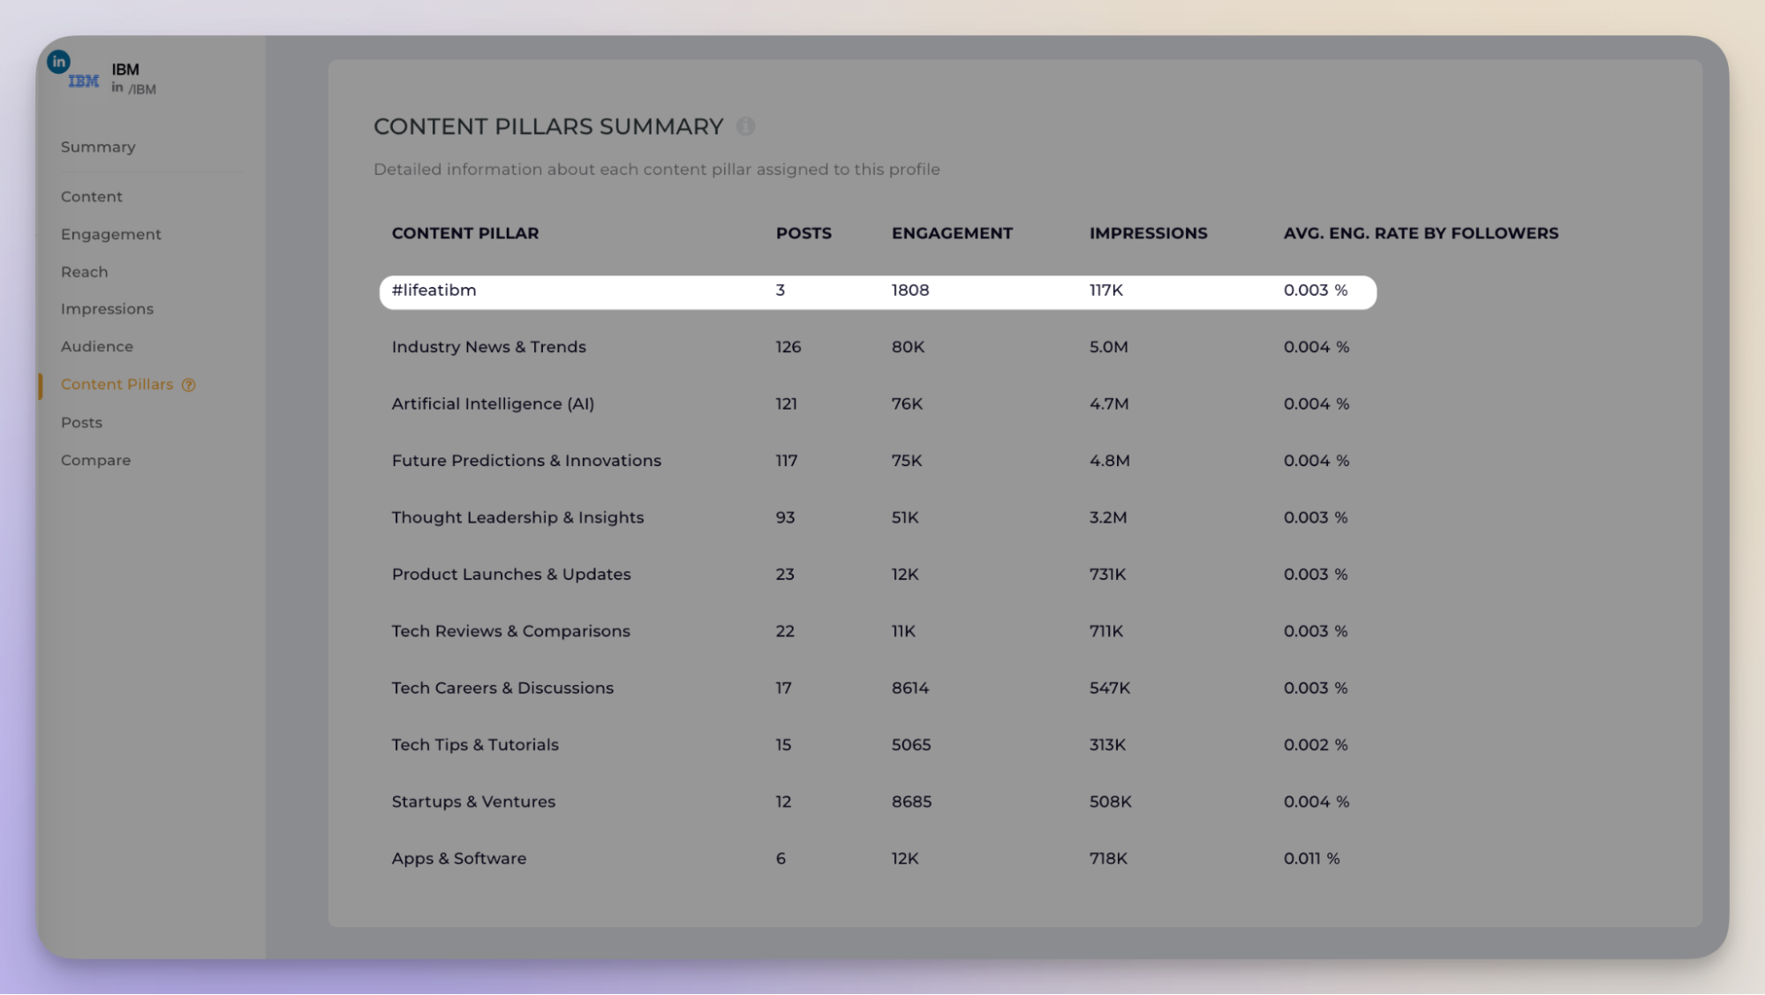This screenshot has width=1765, height=995.
Task: Click the 0.011 % engagement rate
Action: (x=1311, y=859)
